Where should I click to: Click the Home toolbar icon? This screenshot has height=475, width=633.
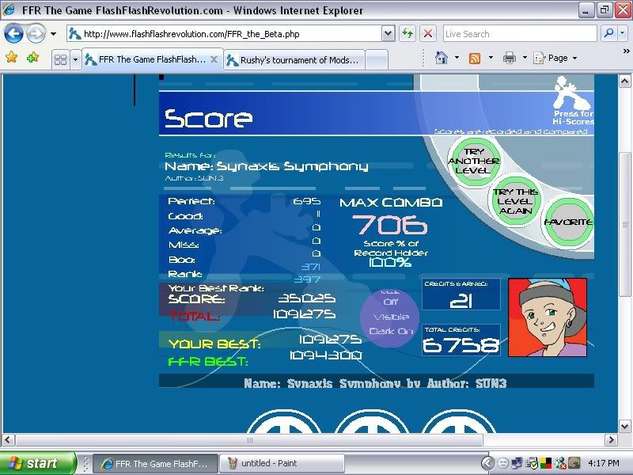442,59
